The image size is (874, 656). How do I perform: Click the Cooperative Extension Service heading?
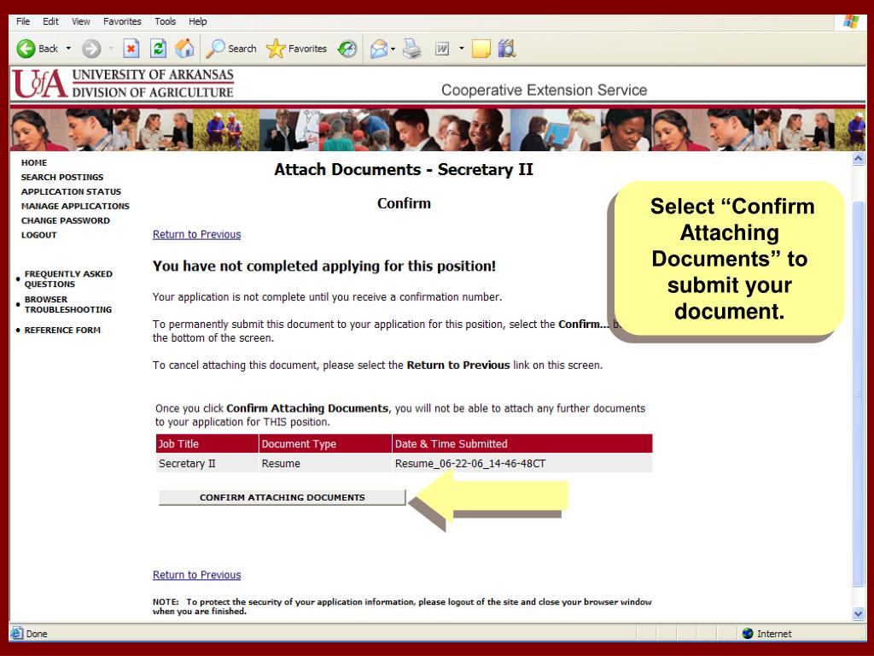point(544,90)
